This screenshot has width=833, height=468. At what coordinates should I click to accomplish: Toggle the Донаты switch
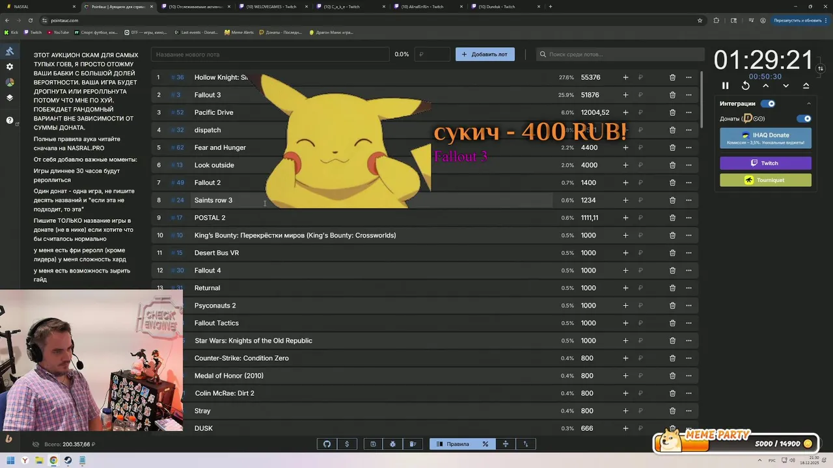[x=805, y=119]
